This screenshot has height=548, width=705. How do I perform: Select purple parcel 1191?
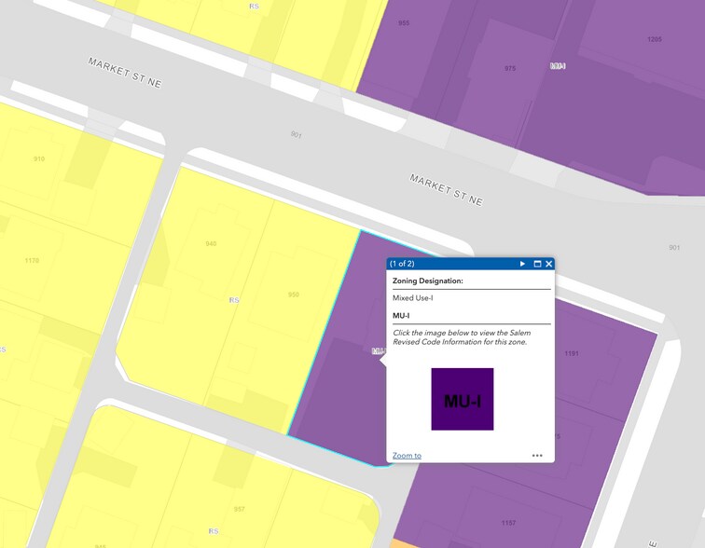(x=573, y=354)
